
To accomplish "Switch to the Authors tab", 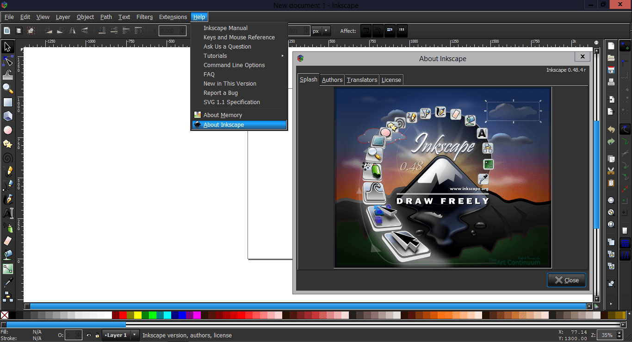I will coord(332,80).
